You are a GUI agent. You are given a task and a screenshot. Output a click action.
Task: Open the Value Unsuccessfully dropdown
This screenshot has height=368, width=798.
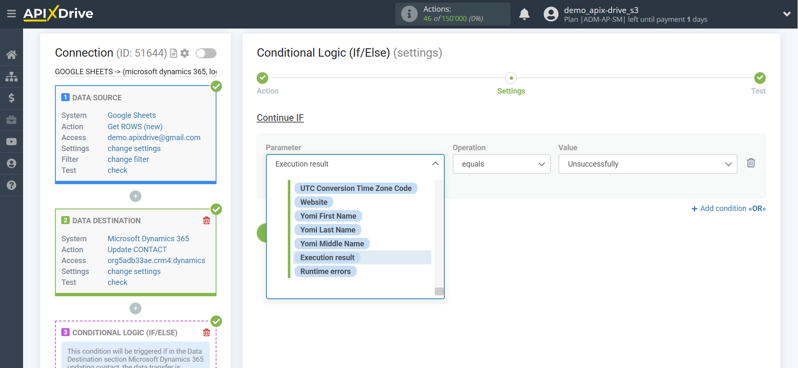(648, 164)
